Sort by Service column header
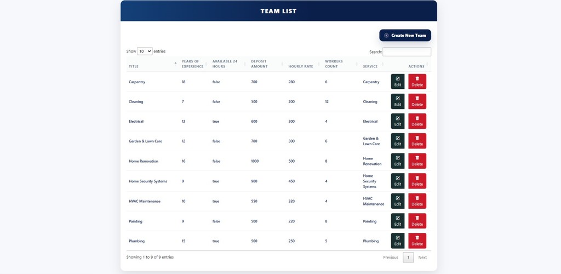Viewport: 561px width, 274px height. coord(373,64)
